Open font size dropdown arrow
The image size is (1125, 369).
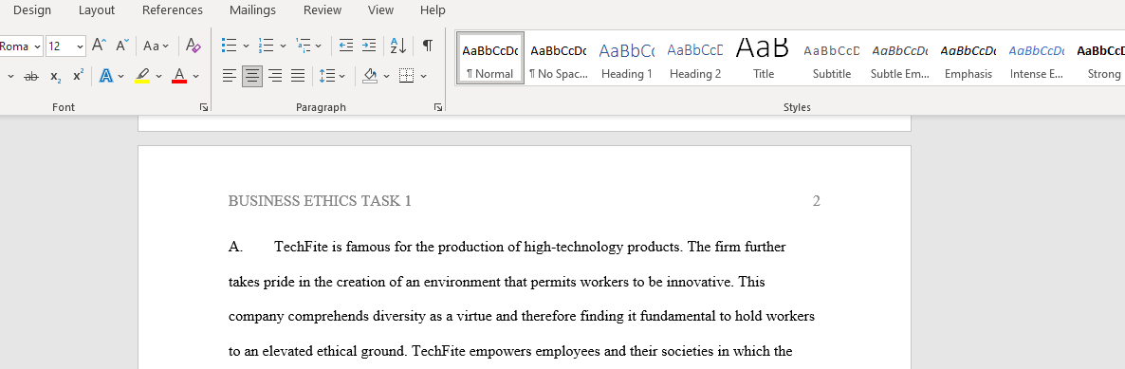pos(80,46)
